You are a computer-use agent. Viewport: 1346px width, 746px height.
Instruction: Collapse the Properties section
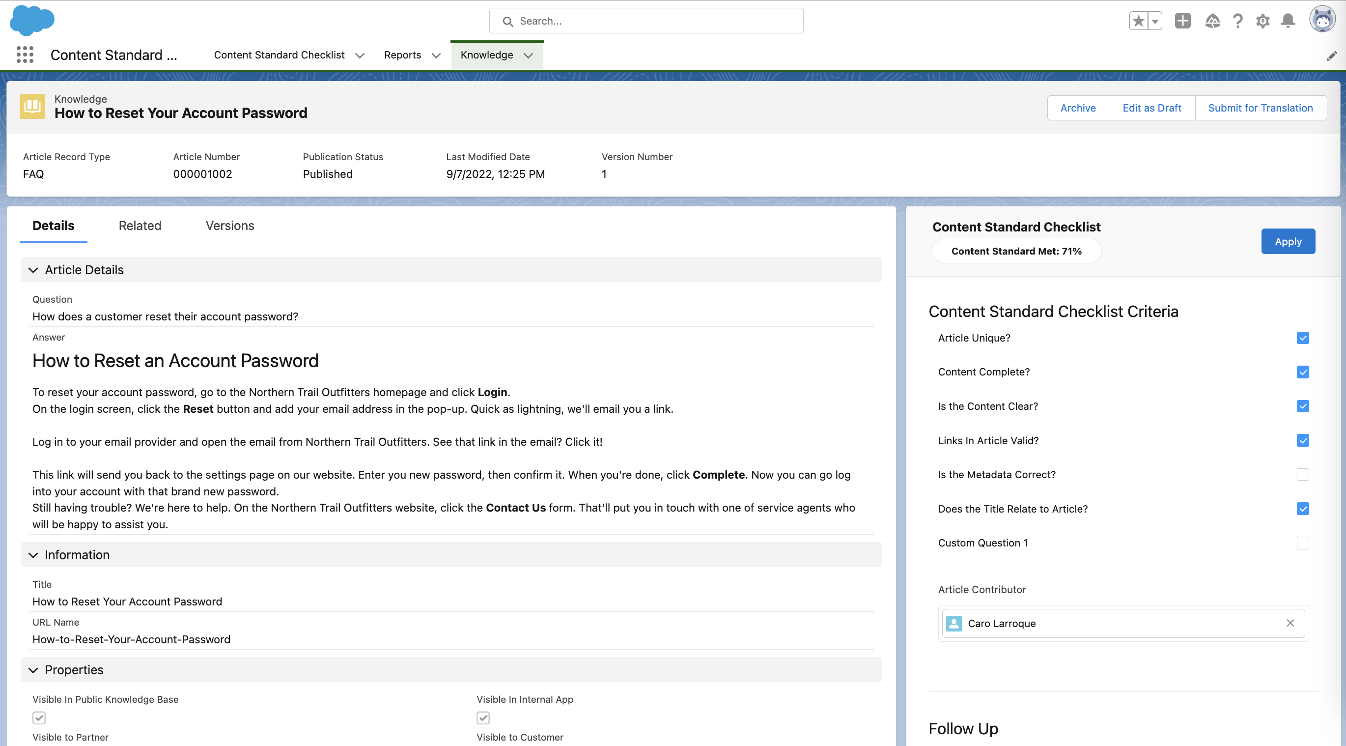click(33, 670)
